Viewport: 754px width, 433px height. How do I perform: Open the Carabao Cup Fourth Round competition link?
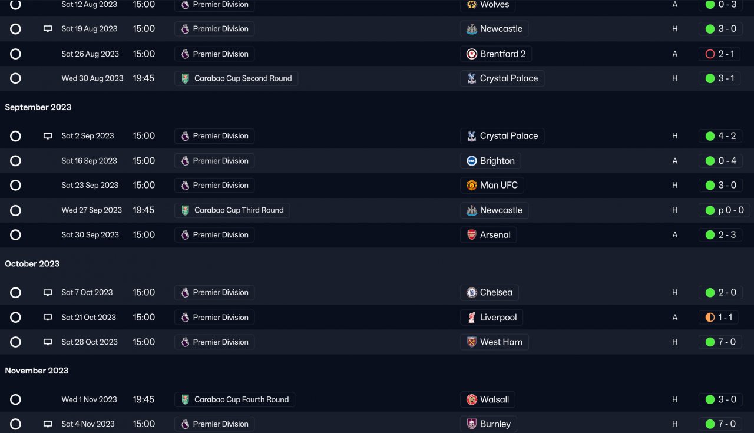click(x=241, y=399)
